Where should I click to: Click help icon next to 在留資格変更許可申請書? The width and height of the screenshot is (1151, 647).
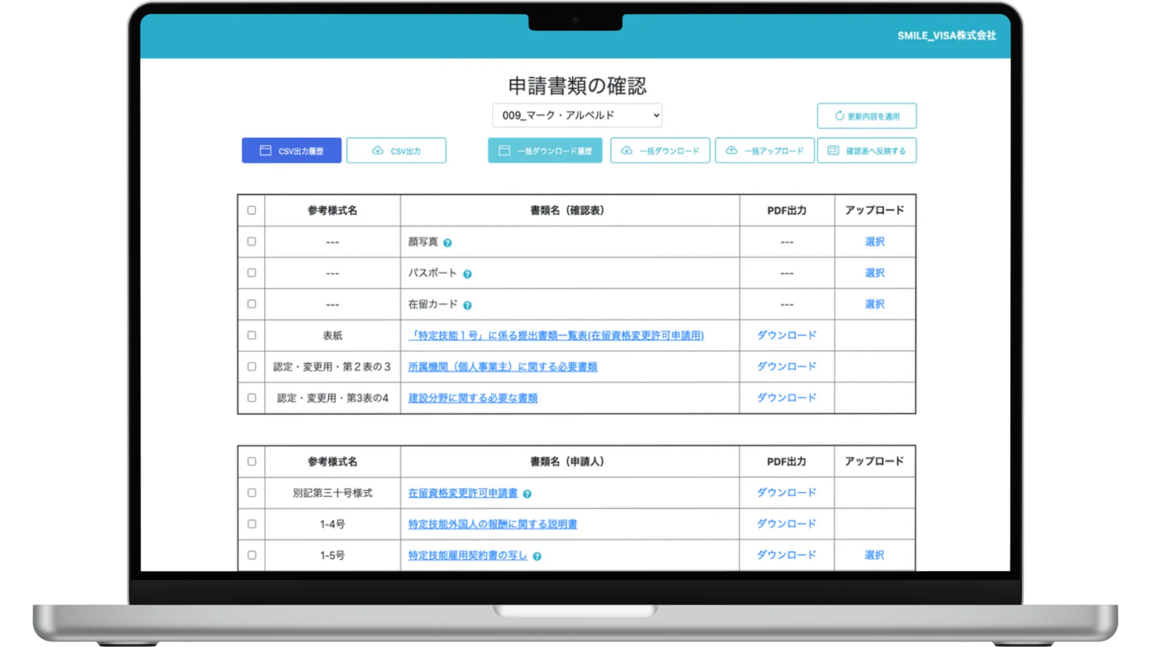[x=527, y=494]
